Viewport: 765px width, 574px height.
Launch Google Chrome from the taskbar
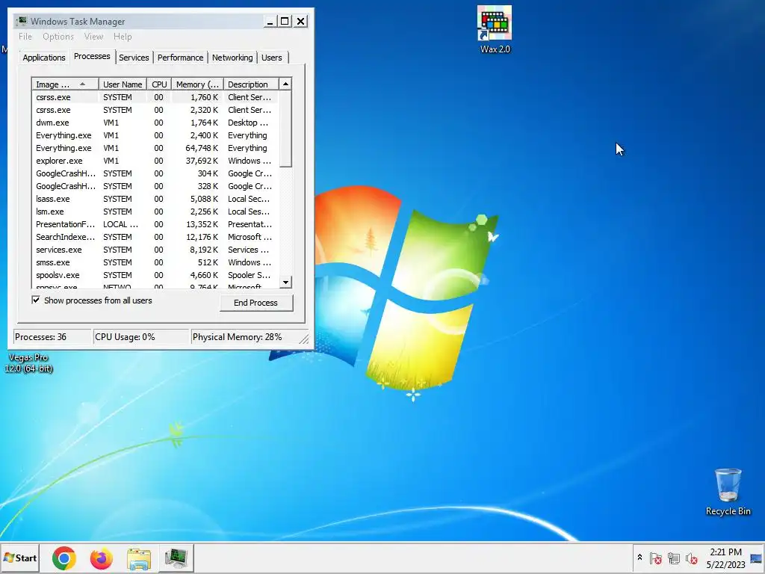(x=64, y=558)
